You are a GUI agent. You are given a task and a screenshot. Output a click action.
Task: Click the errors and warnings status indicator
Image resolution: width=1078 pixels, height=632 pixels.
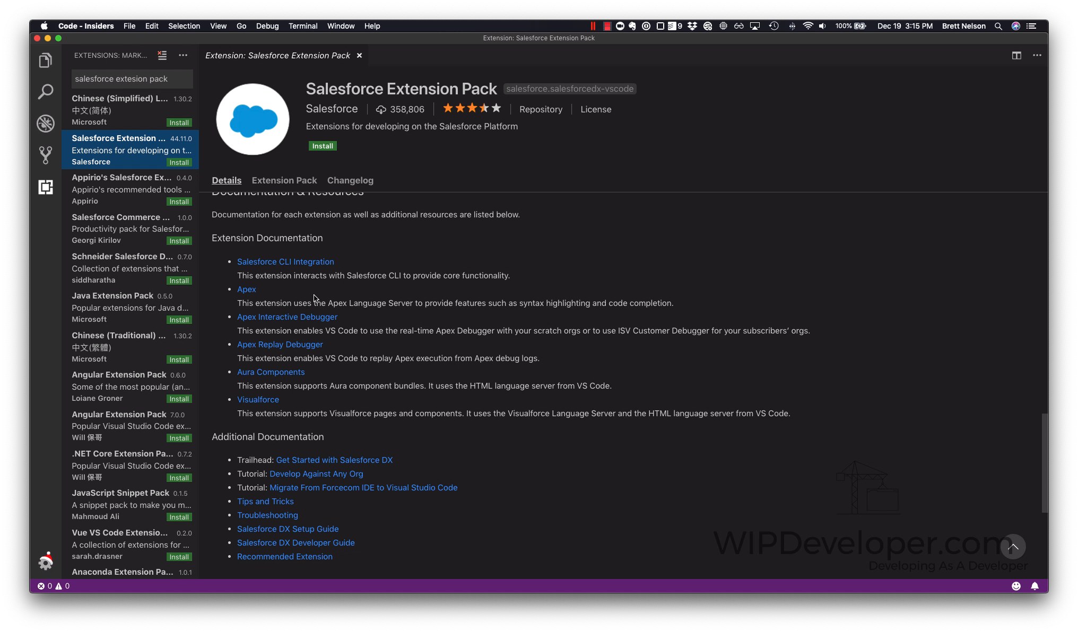pyautogui.click(x=54, y=586)
